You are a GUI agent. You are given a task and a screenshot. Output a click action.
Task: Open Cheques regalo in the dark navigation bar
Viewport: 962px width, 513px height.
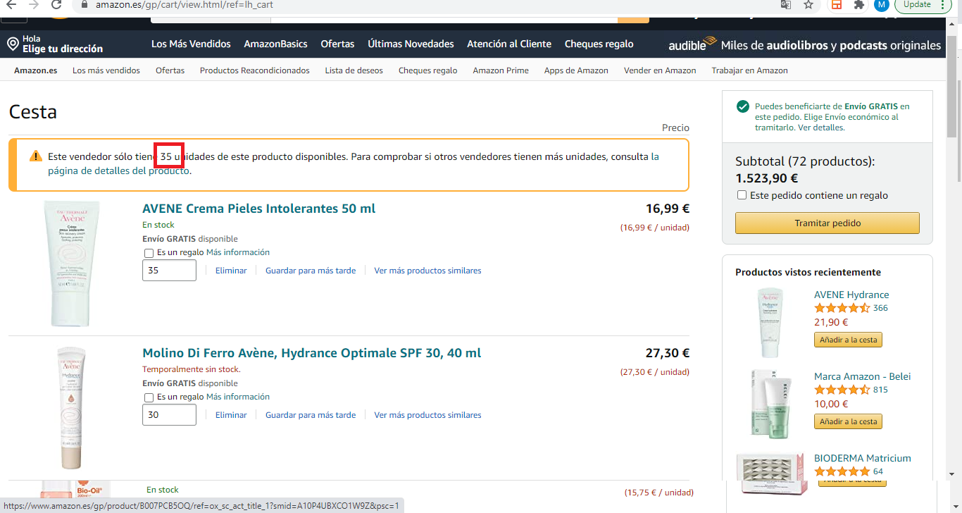tap(599, 44)
